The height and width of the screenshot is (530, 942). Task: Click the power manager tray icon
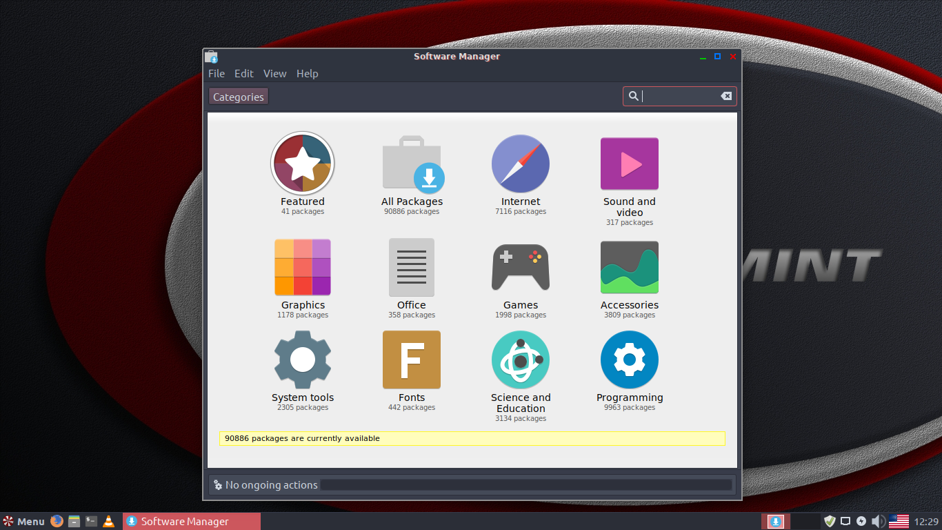[x=861, y=521]
